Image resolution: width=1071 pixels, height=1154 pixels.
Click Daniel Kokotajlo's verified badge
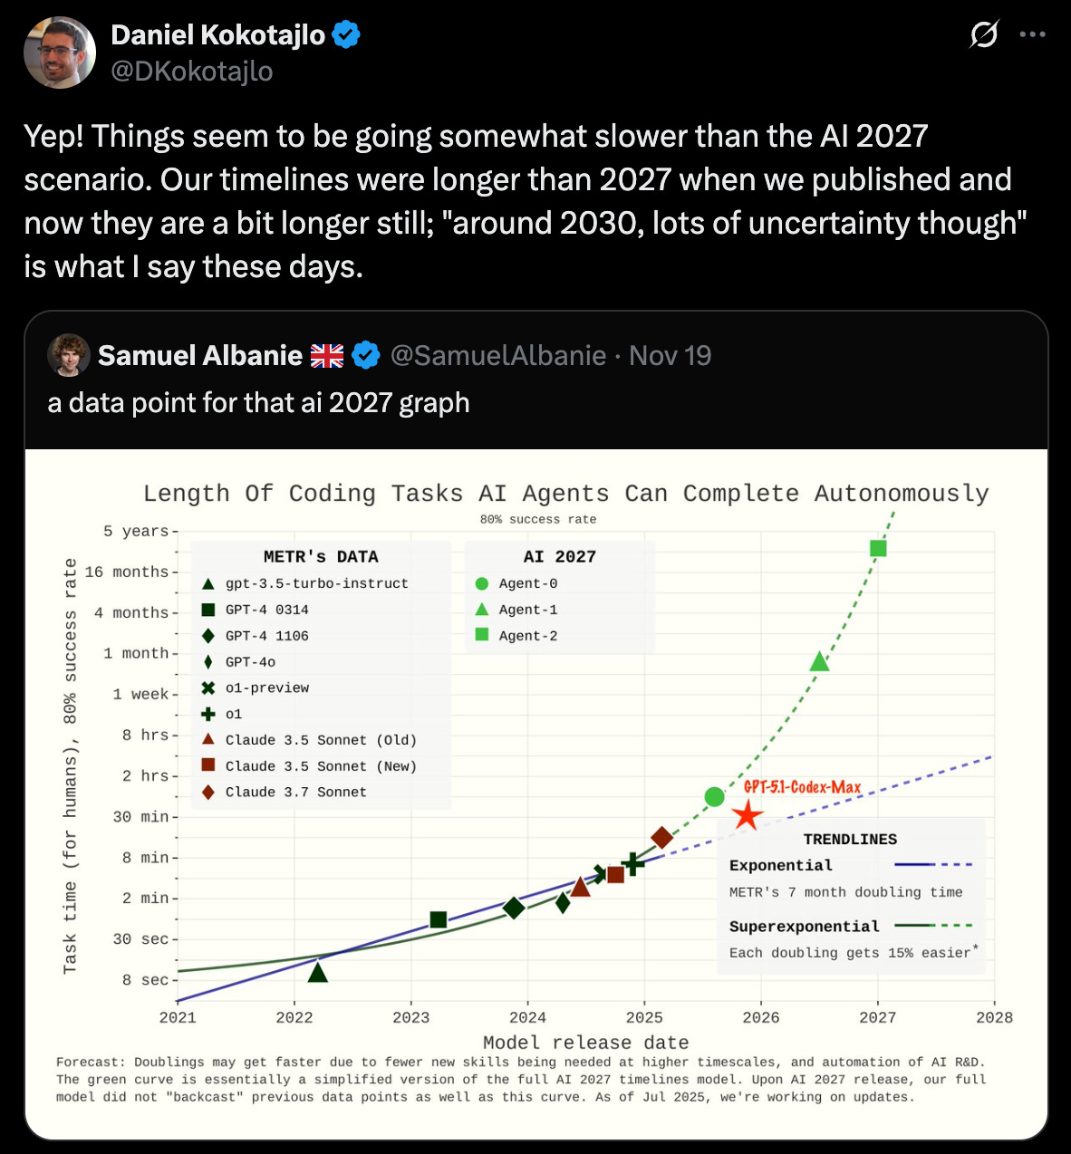click(x=346, y=35)
